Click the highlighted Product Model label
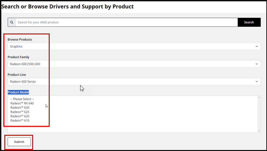This screenshot has width=267, height=151. 18,92
